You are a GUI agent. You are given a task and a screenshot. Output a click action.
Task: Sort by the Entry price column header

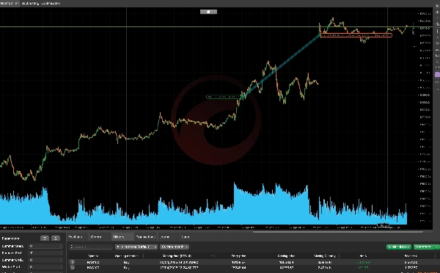pos(238,256)
